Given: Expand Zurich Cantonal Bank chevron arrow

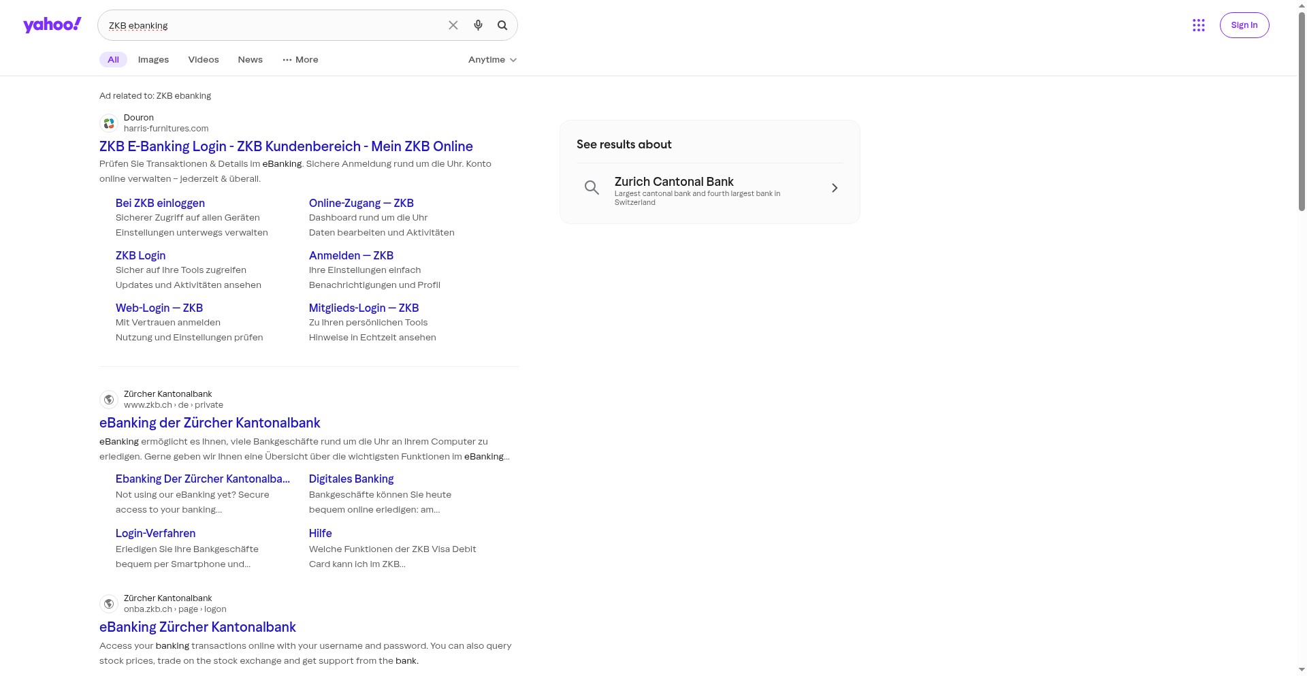Looking at the screenshot, I should [x=835, y=188].
